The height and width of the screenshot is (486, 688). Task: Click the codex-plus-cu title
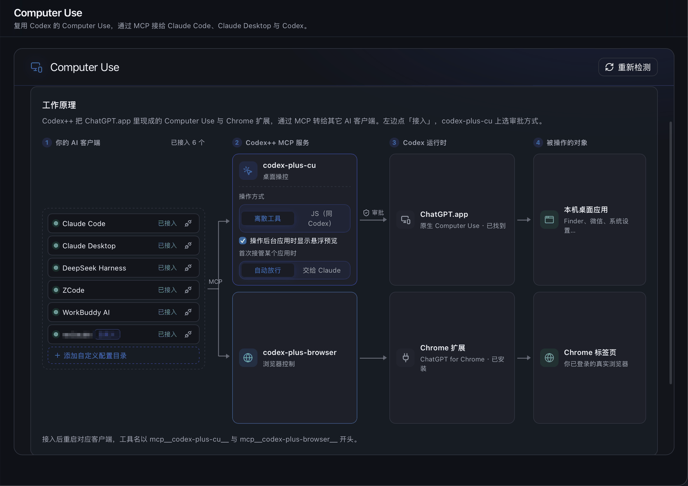289,166
